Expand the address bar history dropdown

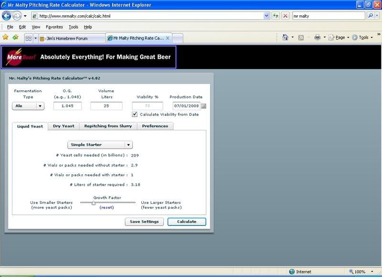[266, 16]
